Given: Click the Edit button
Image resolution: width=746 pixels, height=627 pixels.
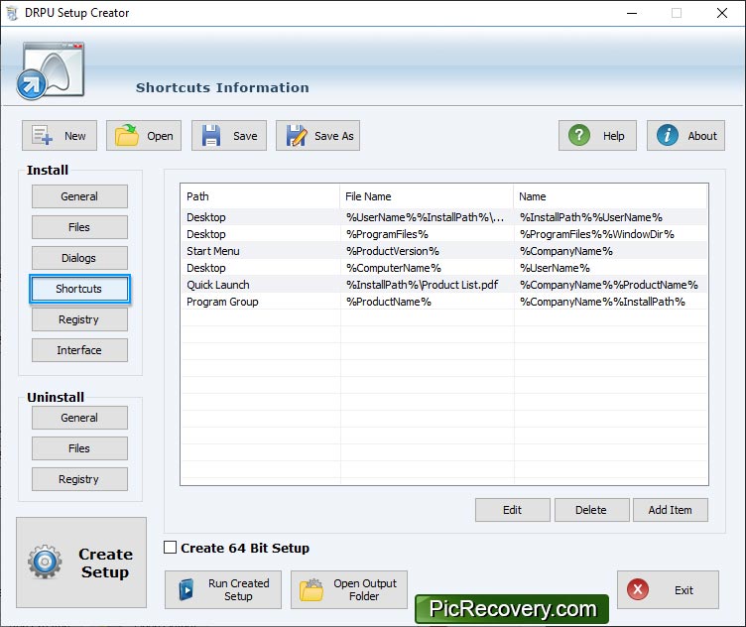Looking at the screenshot, I should coord(513,510).
